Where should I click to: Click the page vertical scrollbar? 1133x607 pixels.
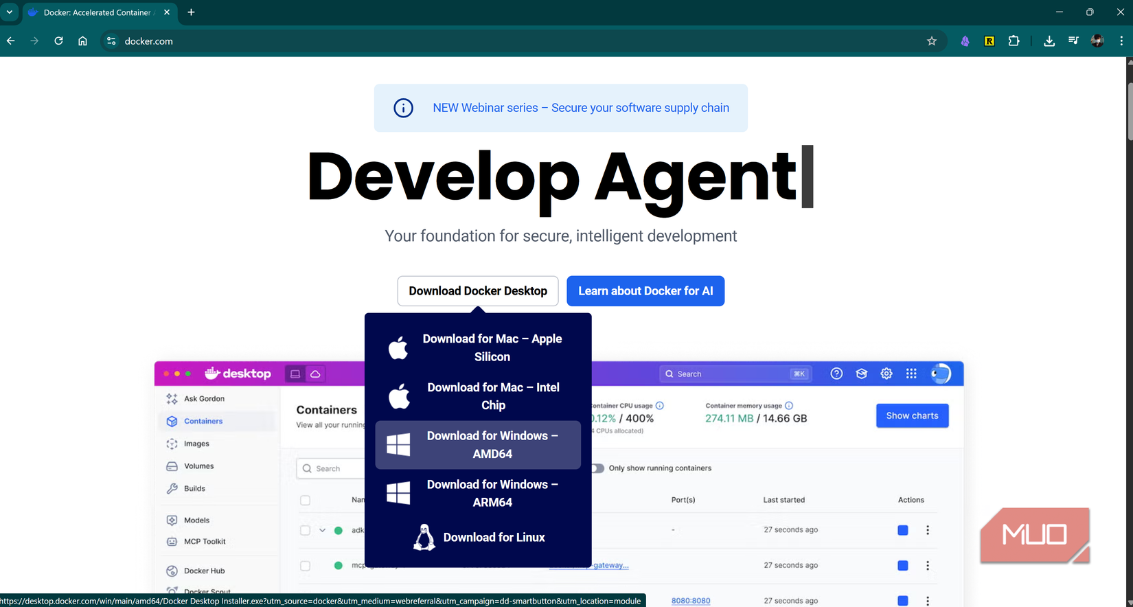[x=1130, y=113]
